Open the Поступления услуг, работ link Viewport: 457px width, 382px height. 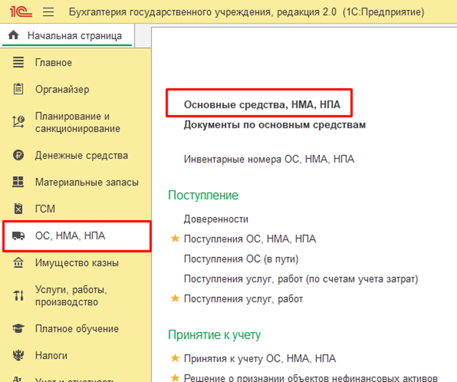click(x=243, y=299)
